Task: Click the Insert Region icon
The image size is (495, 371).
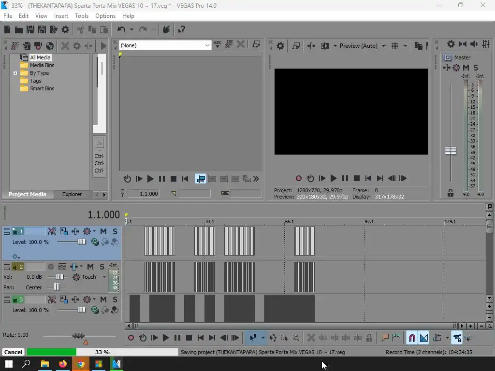Action: [x=396, y=338]
